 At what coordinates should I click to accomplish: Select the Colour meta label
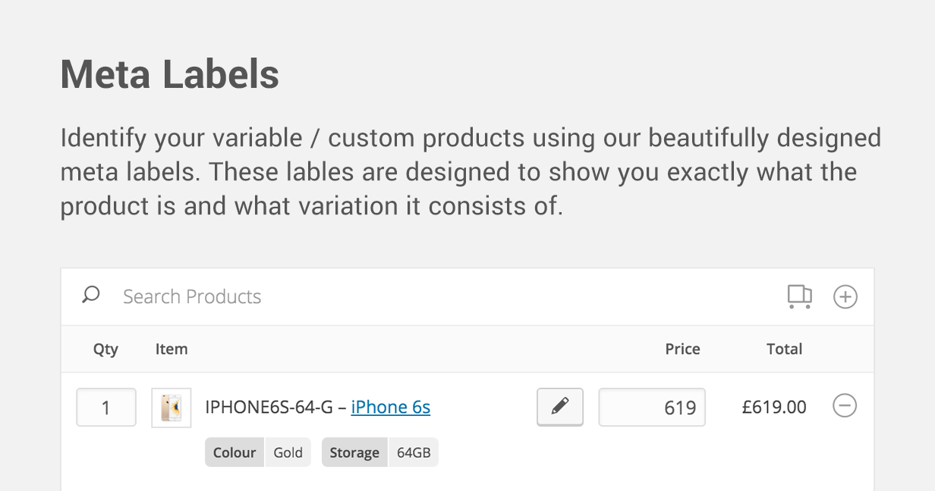[235, 452]
